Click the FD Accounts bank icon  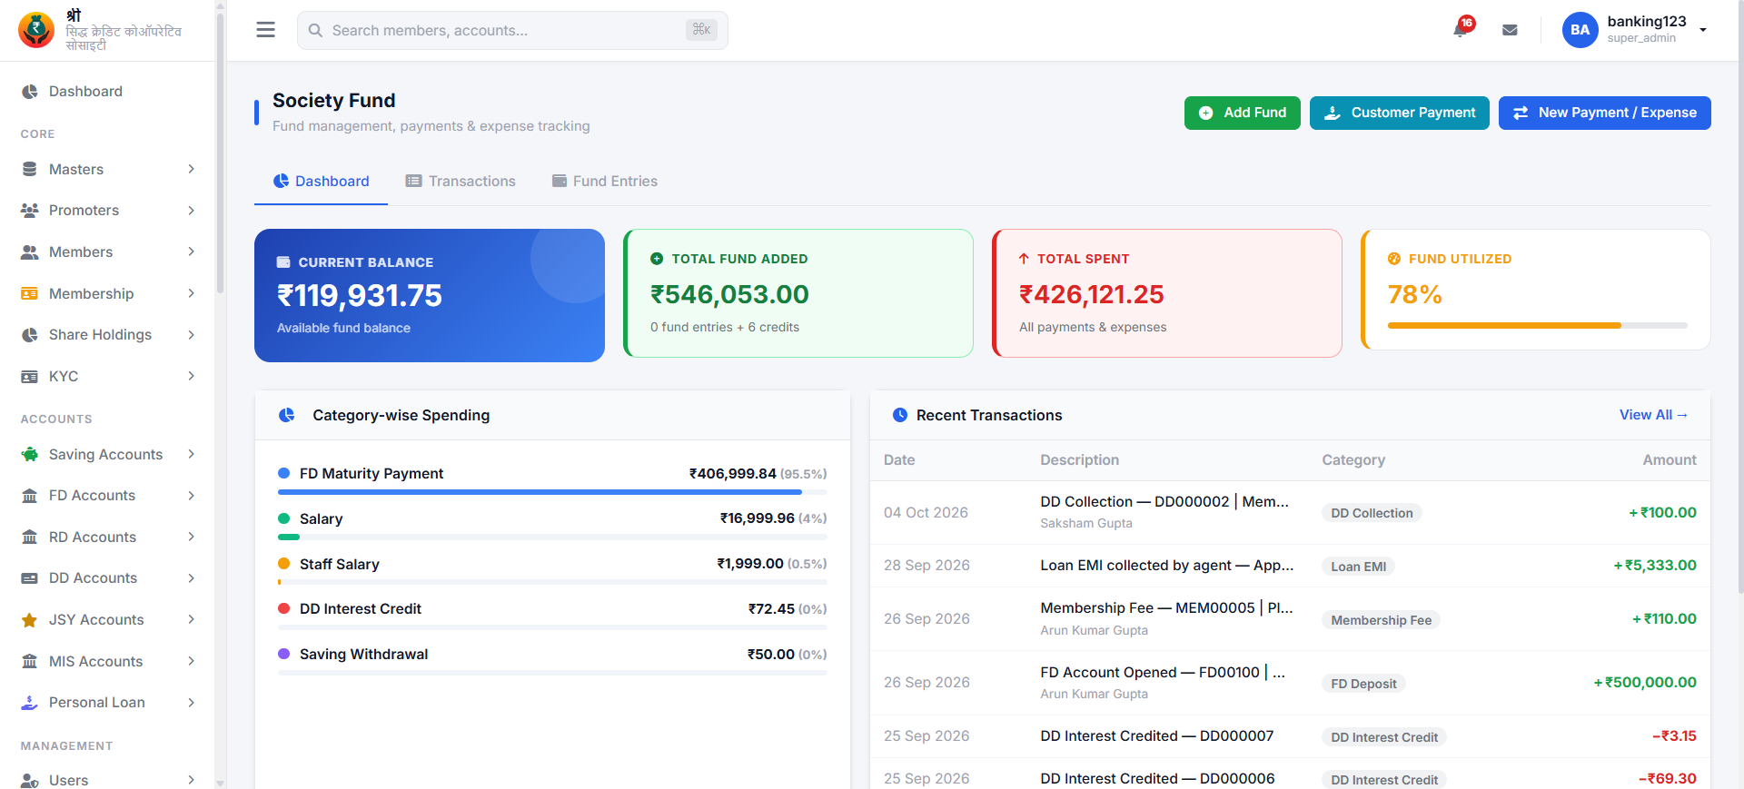pyautogui.click(x=30, y=496)
